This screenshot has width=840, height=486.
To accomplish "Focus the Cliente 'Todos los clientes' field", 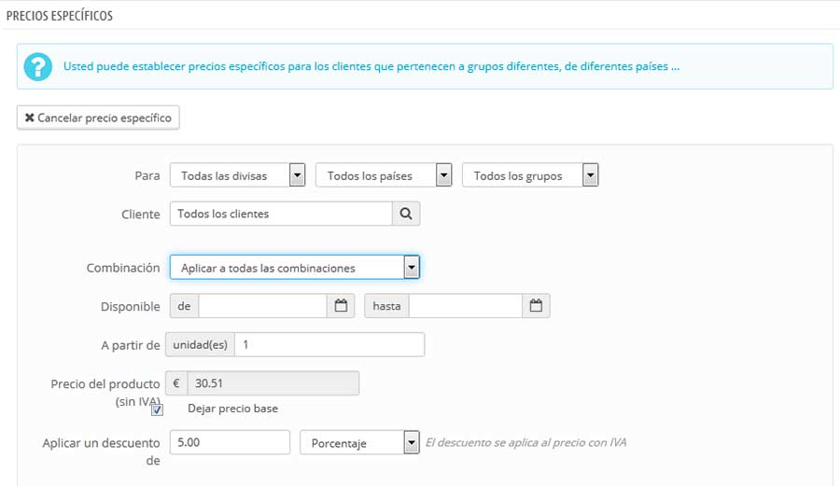I will [x=281, y=214].
